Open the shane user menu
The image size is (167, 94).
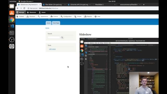click(x=42, y=12)
